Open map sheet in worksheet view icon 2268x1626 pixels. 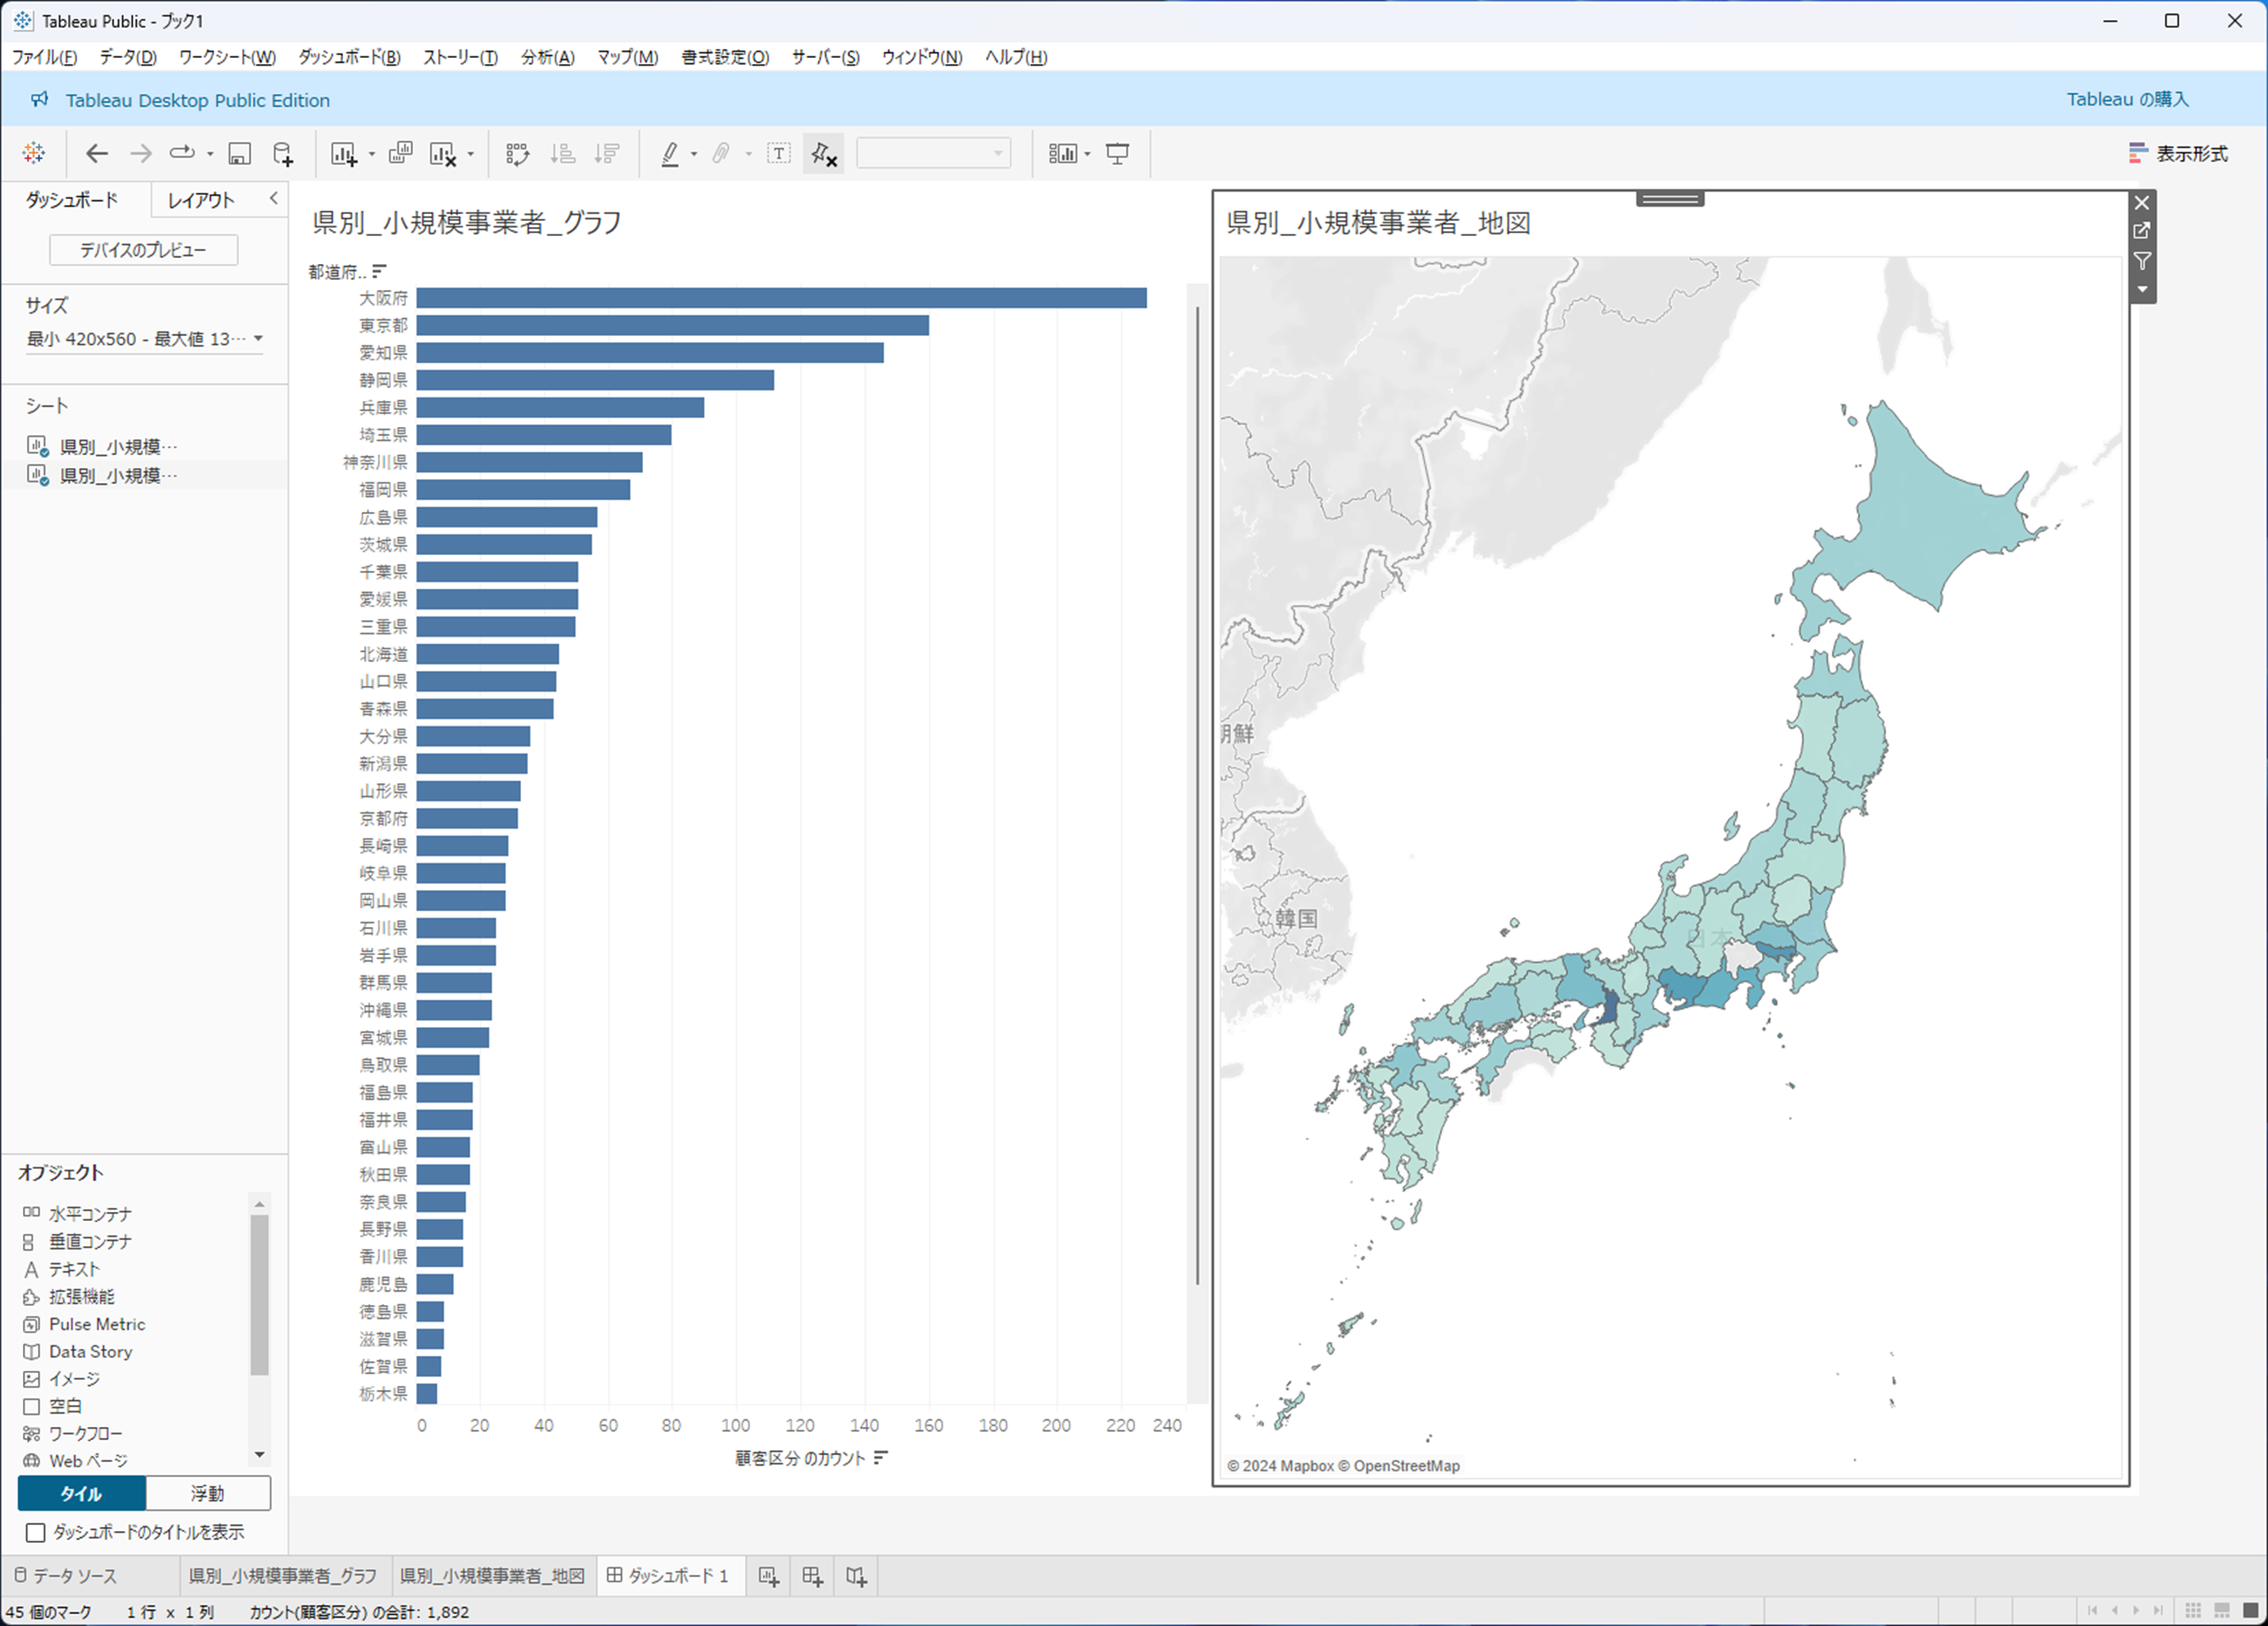(2142, 231)
